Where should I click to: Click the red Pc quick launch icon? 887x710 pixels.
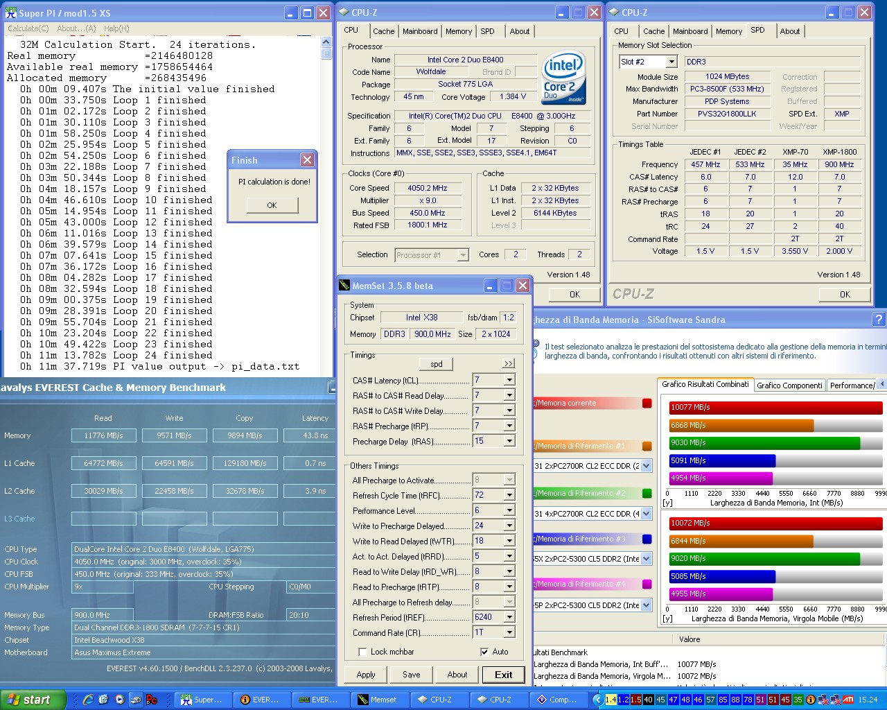[151, 700]
